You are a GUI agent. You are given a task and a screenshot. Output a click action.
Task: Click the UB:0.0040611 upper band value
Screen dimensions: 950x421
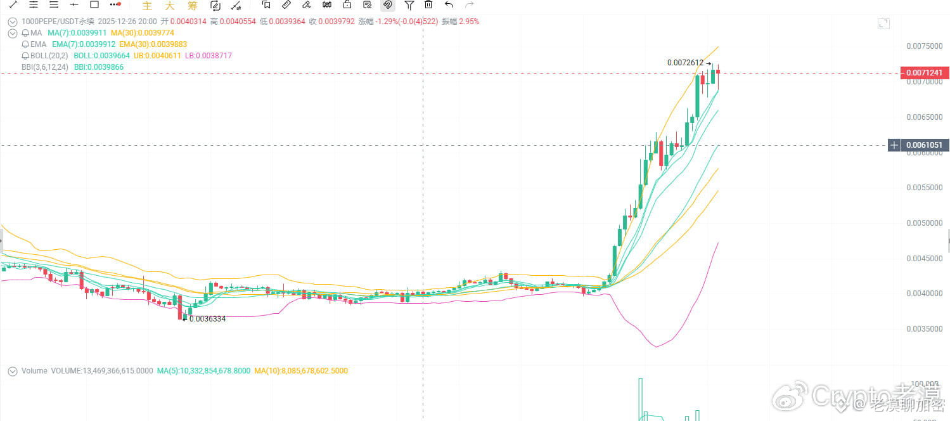point(157,56)
